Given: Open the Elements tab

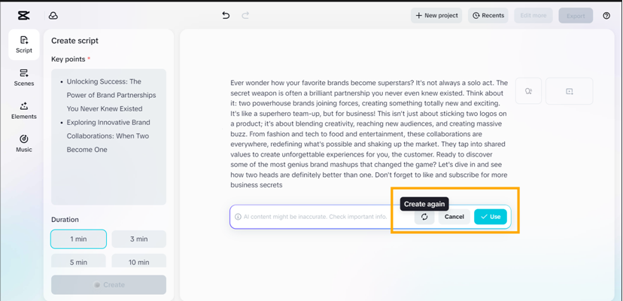Looking at the screenshot, I should pos(24,111).
